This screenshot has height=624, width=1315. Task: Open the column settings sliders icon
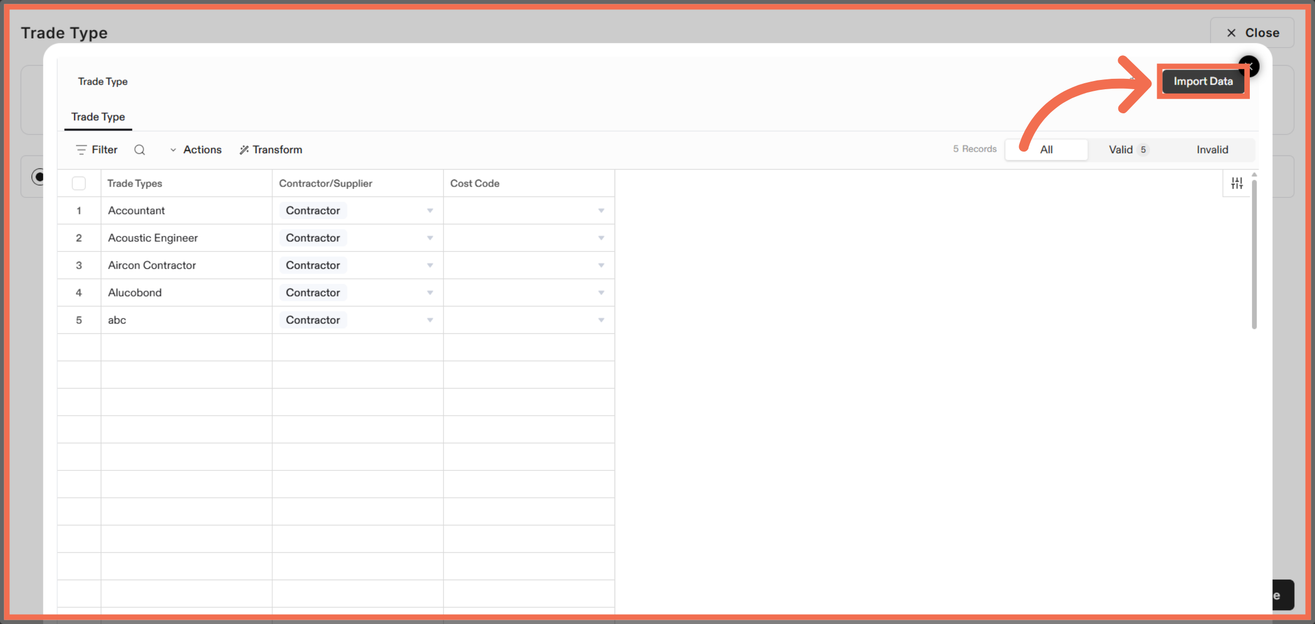pyautogui.click(x=1237, y=183)
